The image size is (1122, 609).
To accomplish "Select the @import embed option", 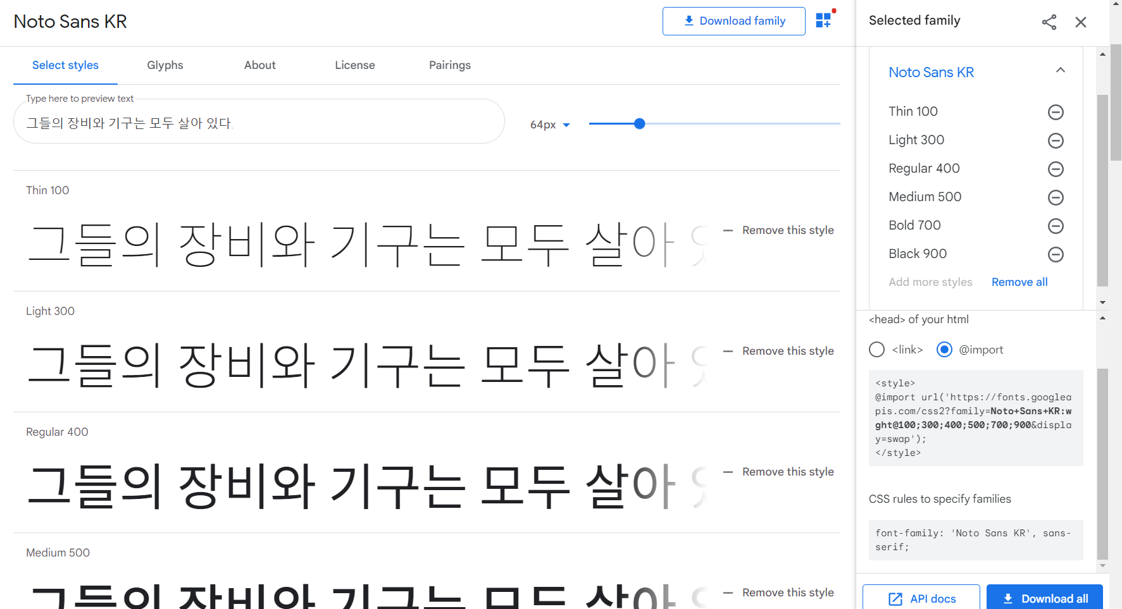I will (x=944, y=350).
